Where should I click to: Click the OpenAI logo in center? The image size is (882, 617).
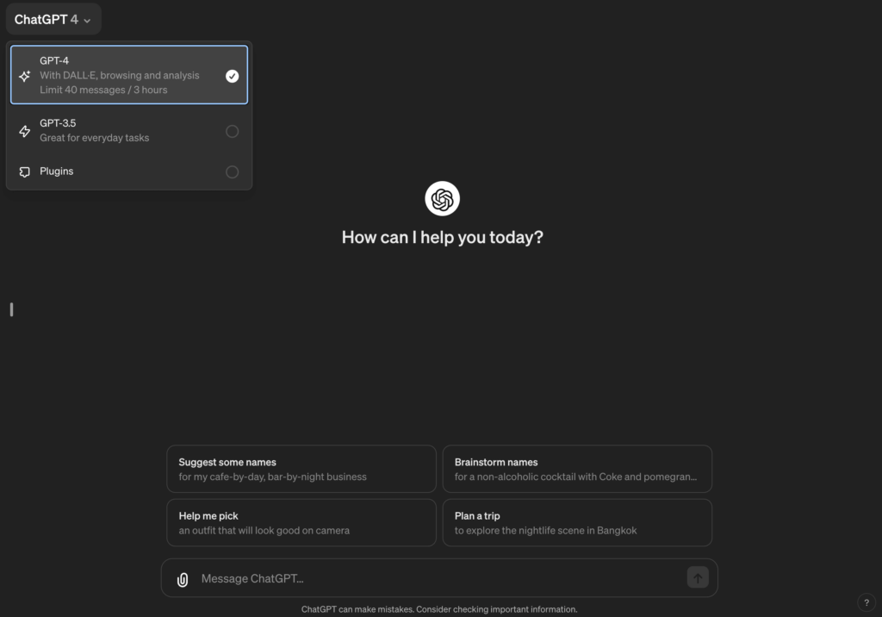pyautogui.click(x=442, y=199)
